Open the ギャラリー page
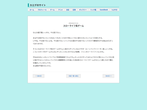 click(x=83, y=10)
